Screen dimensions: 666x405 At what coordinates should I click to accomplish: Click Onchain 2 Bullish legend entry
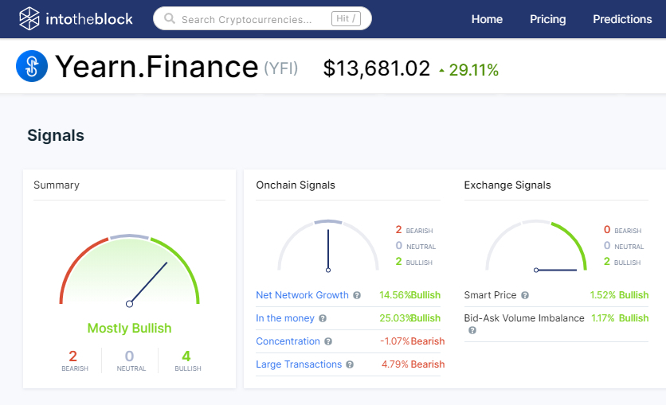coord(413,262)
